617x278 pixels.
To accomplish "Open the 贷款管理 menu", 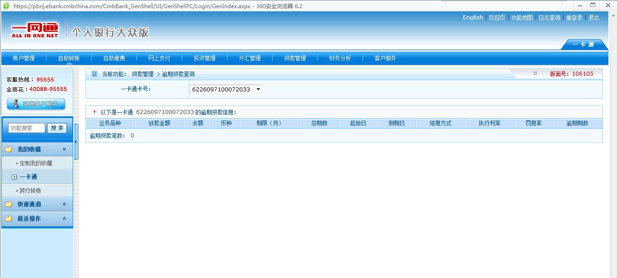I will (x=295, y=58).
